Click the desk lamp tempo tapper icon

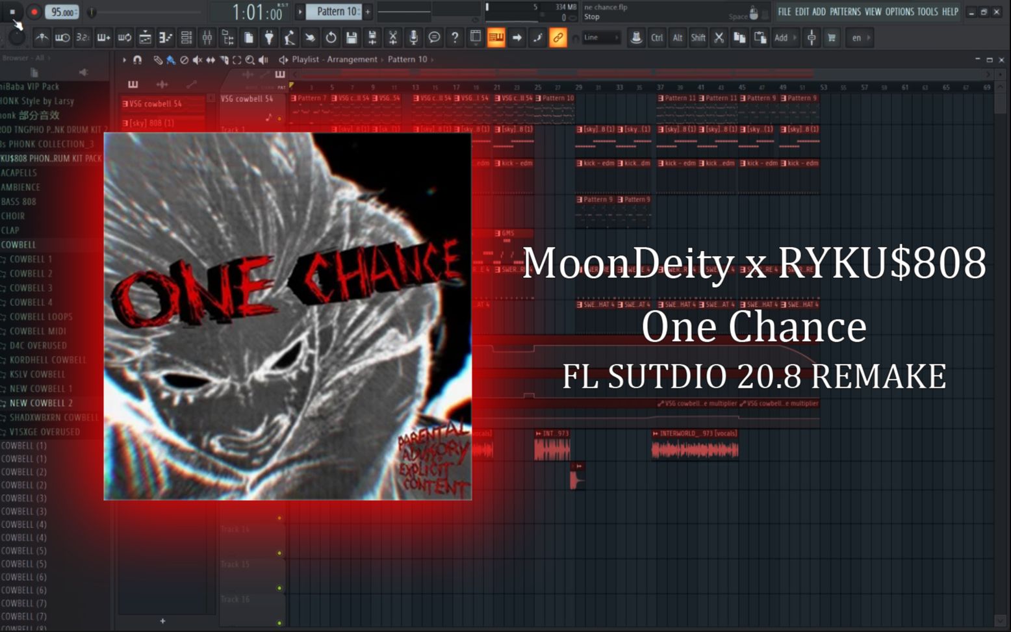coord(289,38)
